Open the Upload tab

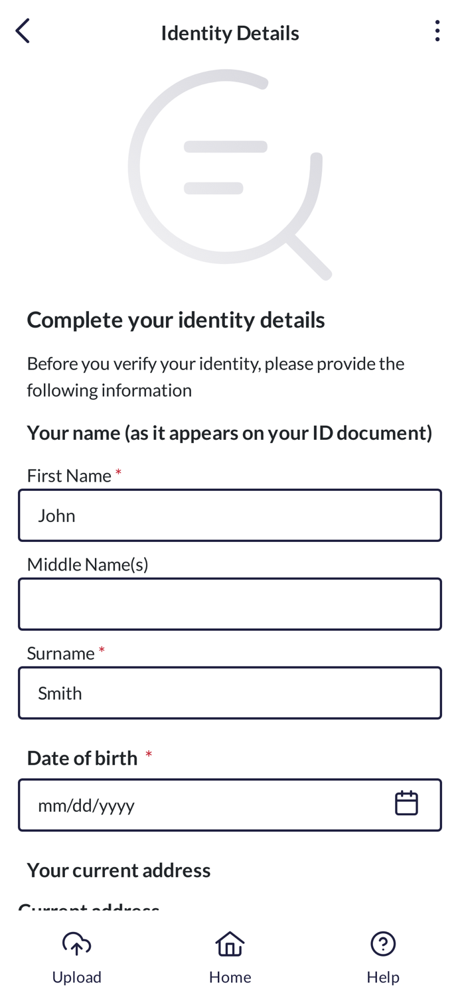click(x=77, y=958)
